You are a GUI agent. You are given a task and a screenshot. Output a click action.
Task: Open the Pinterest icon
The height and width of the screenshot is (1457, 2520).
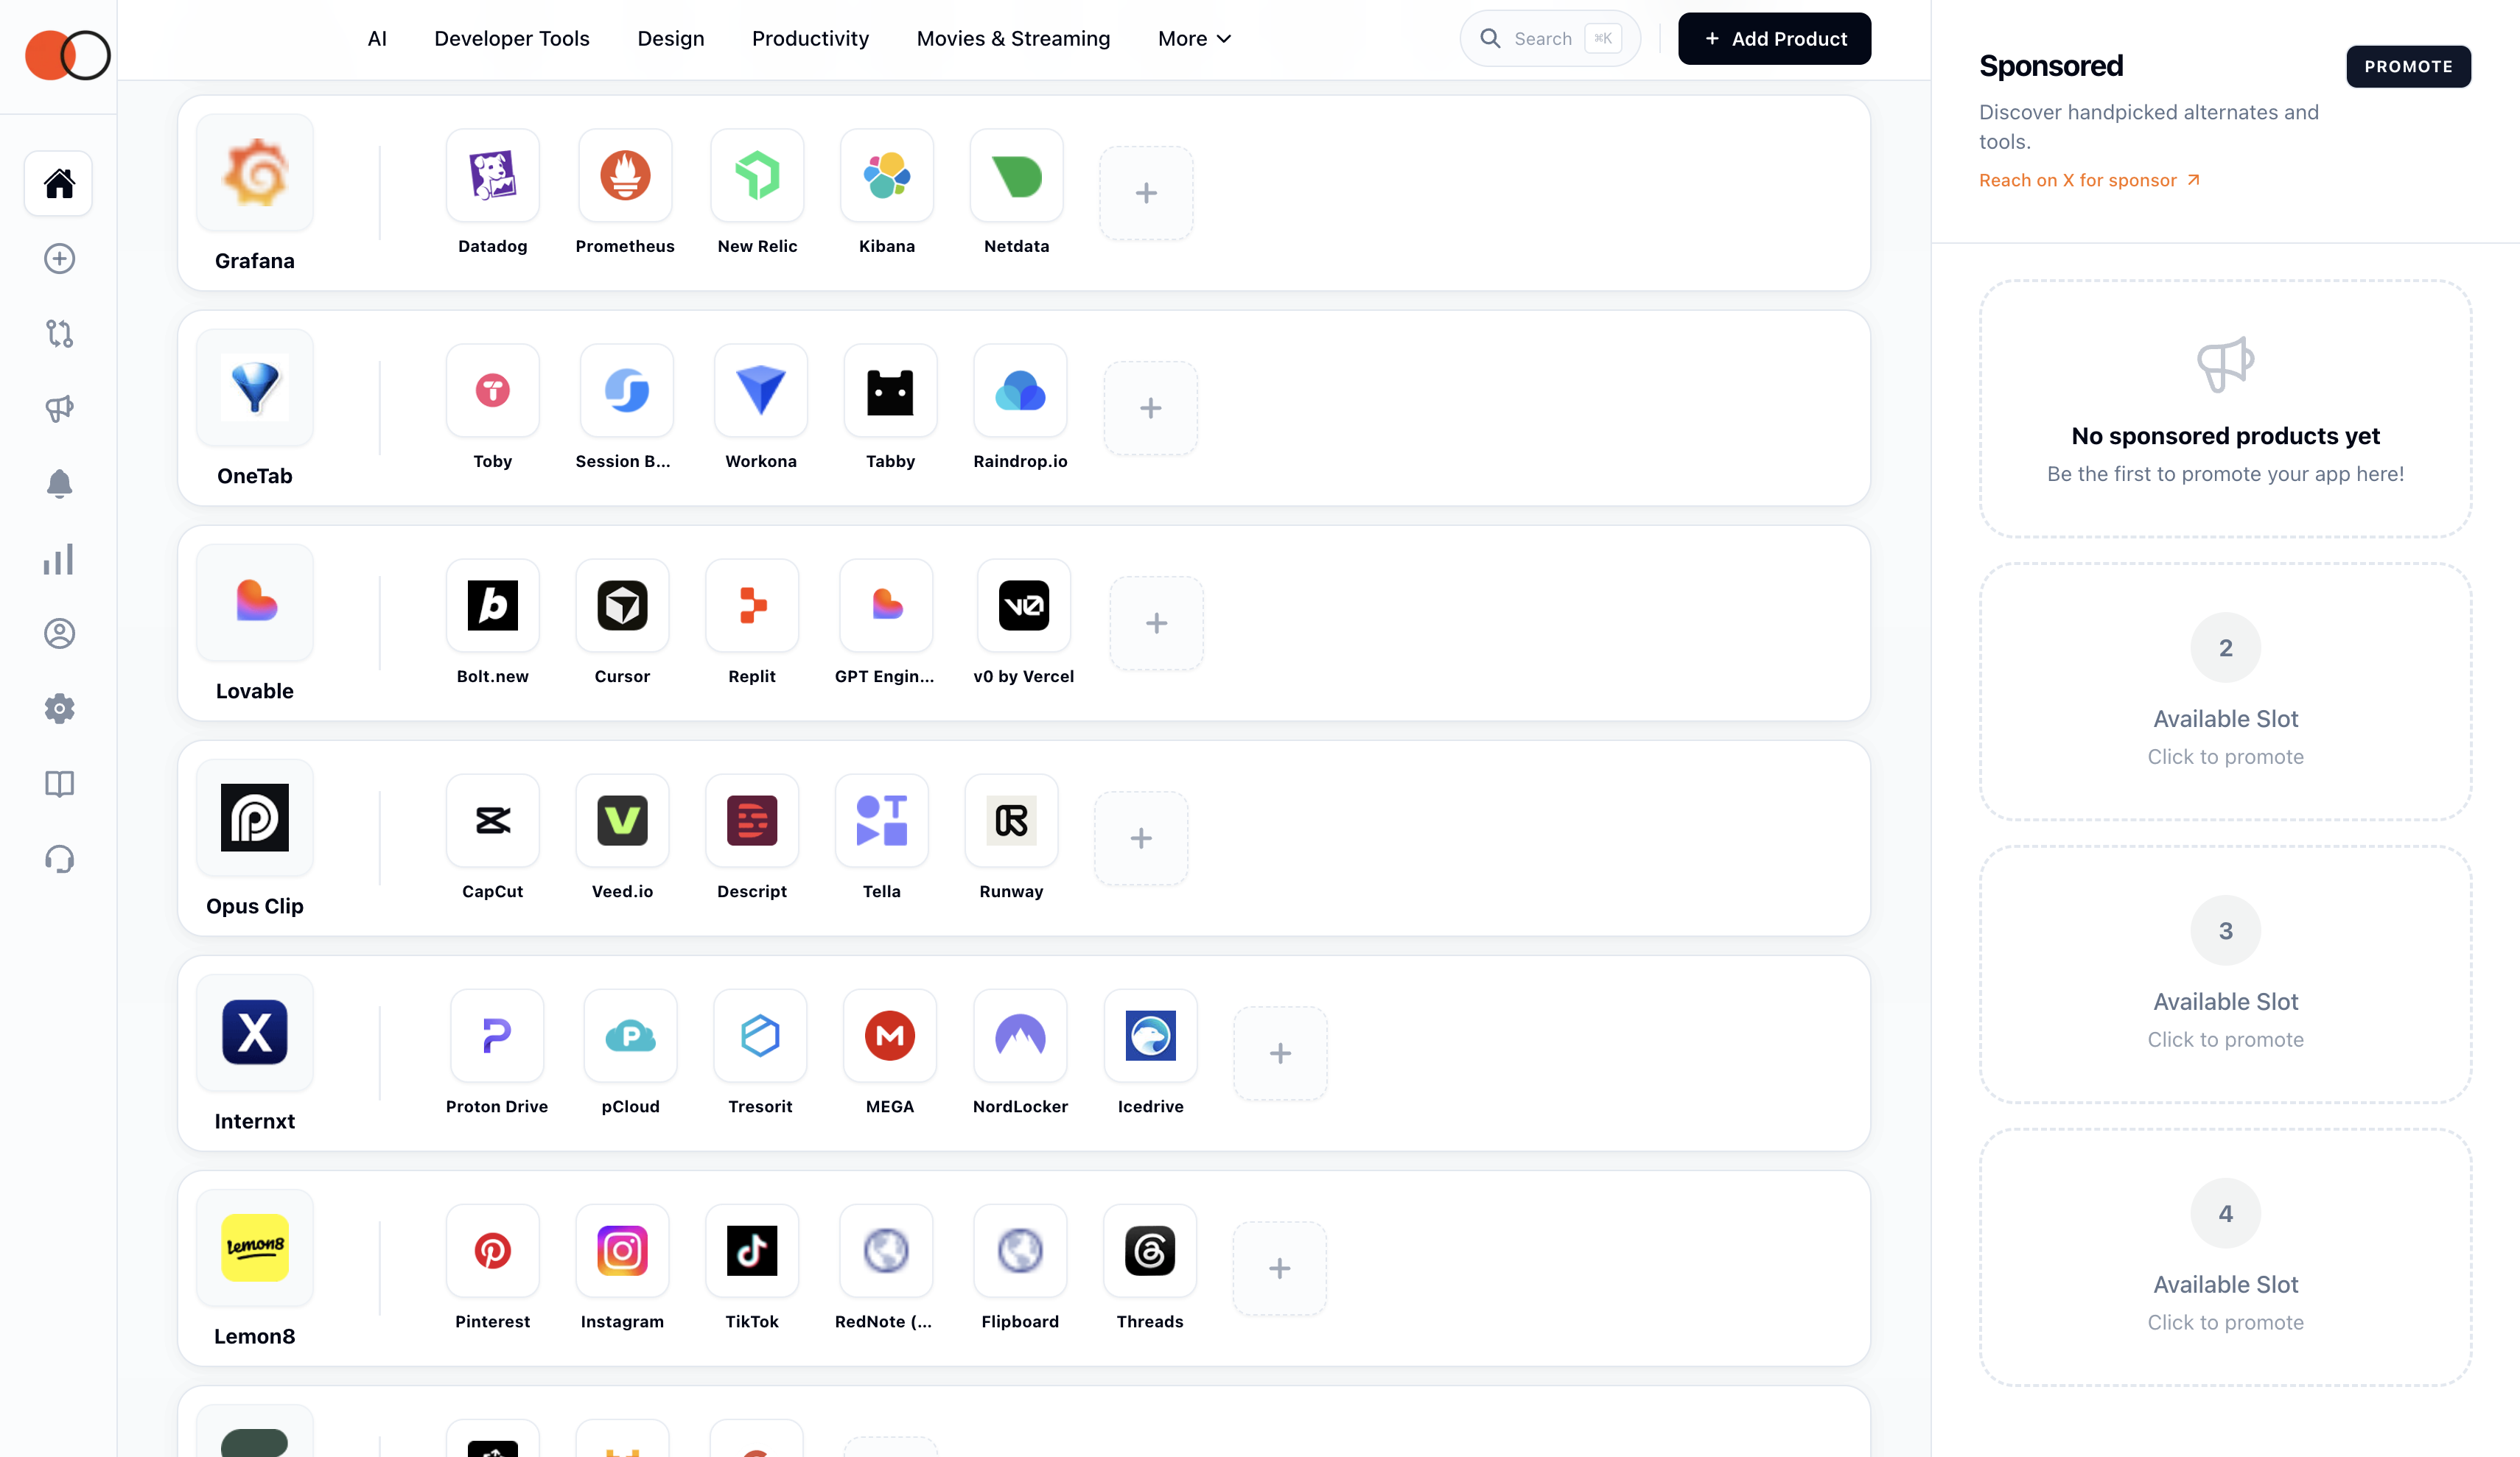492,1251
